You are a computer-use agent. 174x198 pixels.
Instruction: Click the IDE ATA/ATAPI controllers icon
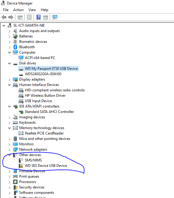pos(15,107)
